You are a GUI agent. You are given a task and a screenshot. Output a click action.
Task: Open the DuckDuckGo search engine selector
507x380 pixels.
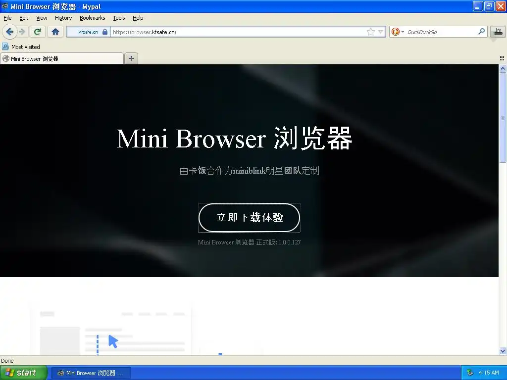[398, 32]
